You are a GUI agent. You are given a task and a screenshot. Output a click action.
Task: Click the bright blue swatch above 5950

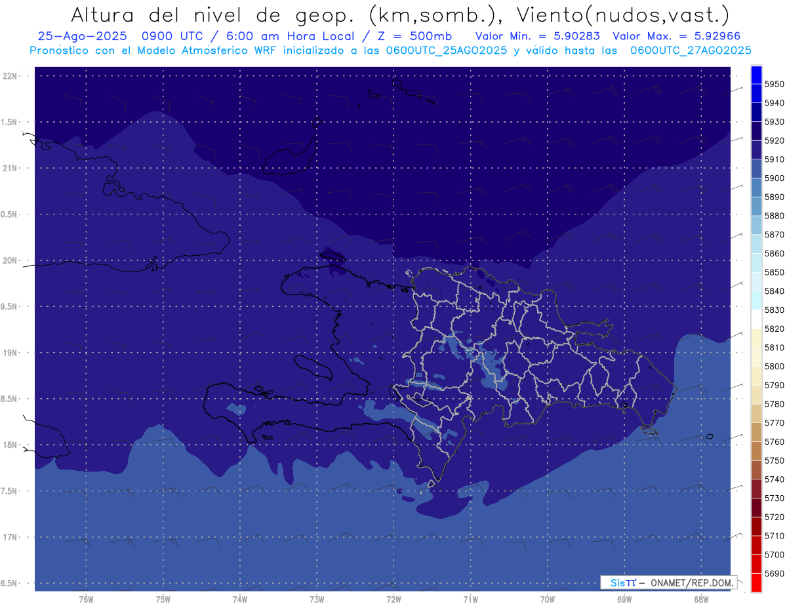click(x=756, y=75)
